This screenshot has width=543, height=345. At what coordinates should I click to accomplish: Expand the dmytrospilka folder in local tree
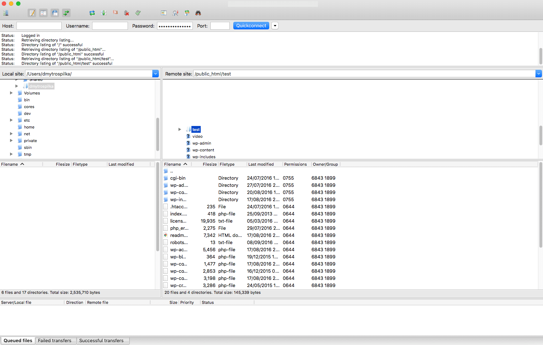click(16, 86)
